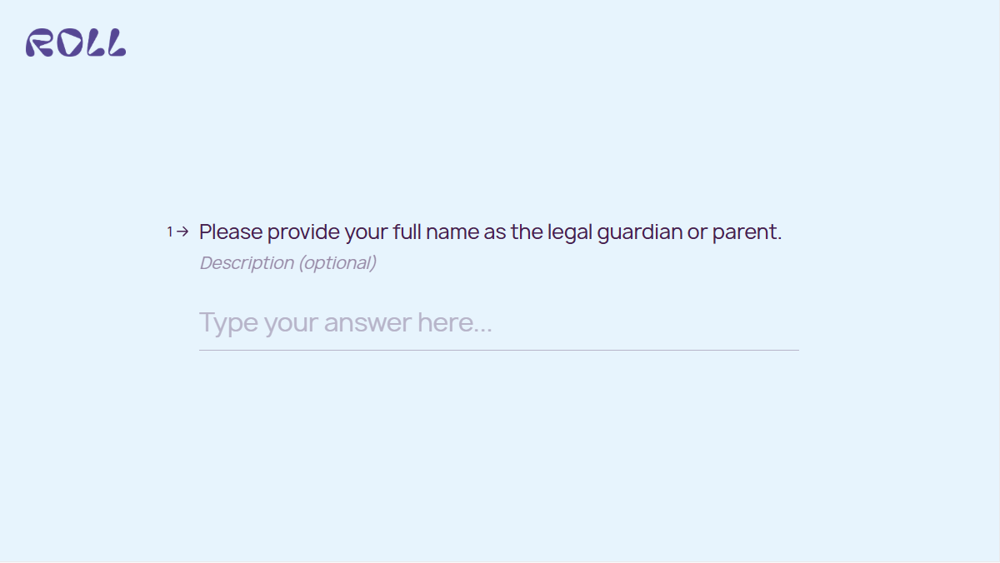Viewport: 1000px width, 563px height.
Task: Click '1' next to the question prompt
Action: coord(171,232)
